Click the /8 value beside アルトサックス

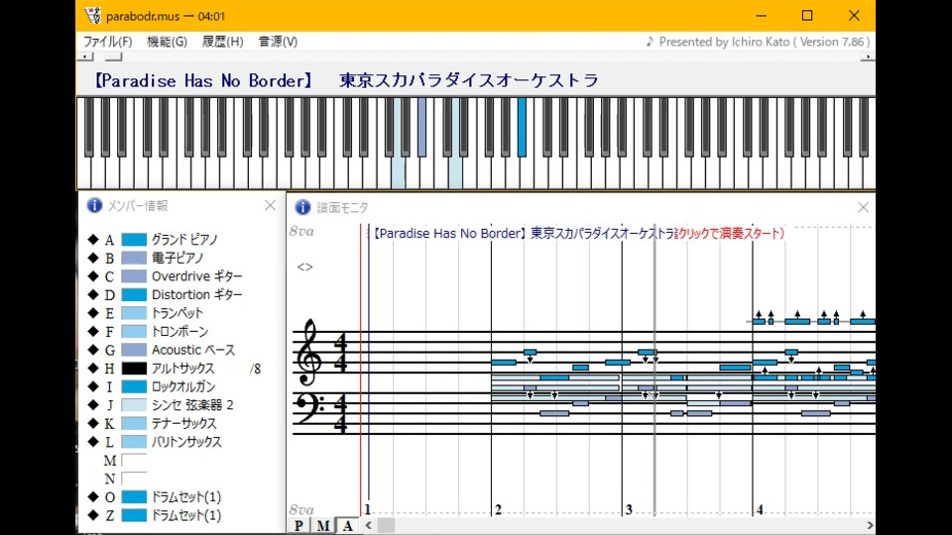tap(255, 369)
